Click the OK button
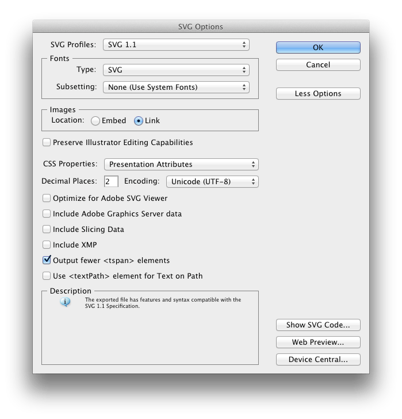Viewport: 402px width, 419px height. click(318, 47)
